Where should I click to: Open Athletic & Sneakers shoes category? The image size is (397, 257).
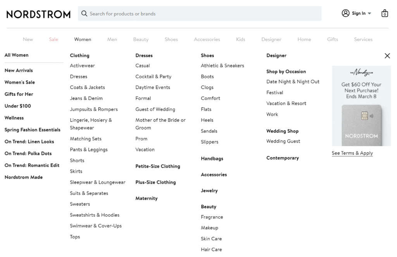point(222,66)
